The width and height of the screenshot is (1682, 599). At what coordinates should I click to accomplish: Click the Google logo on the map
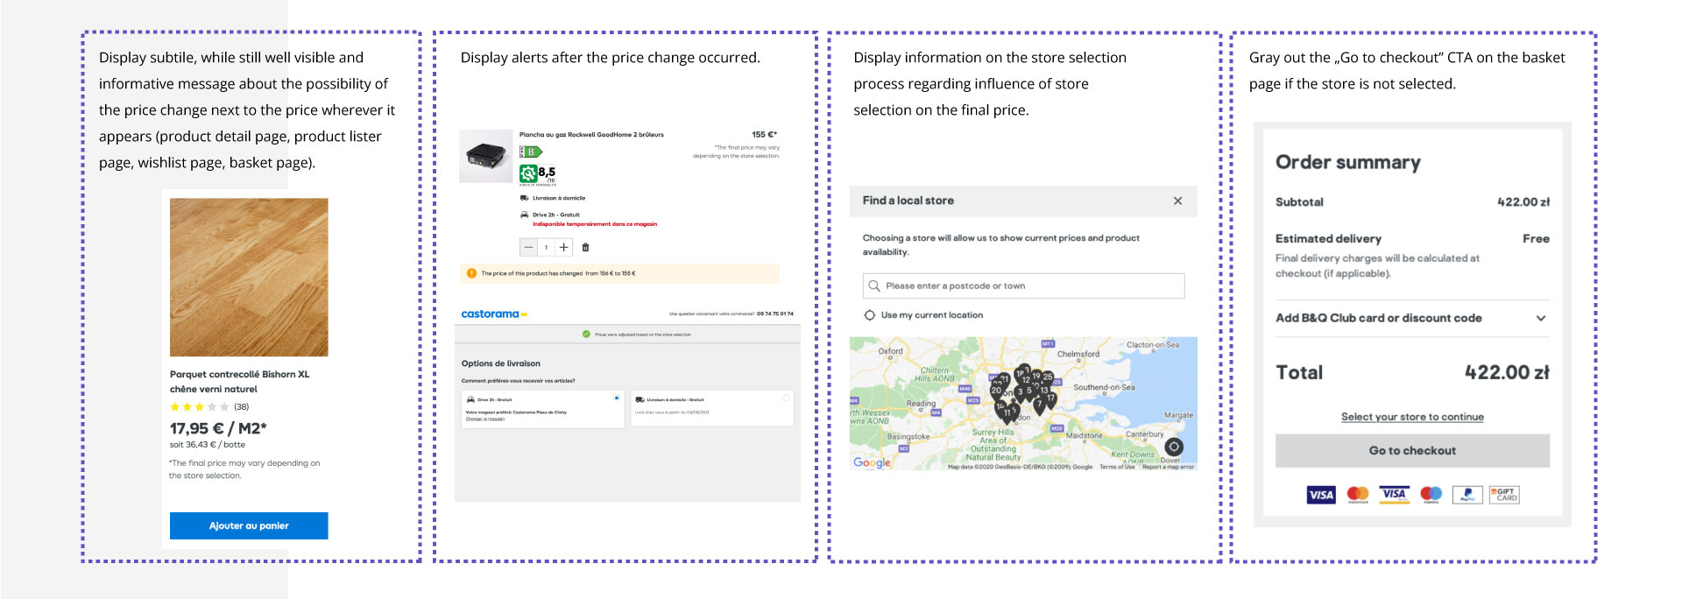pyautogui.click(x=872, y=462)
